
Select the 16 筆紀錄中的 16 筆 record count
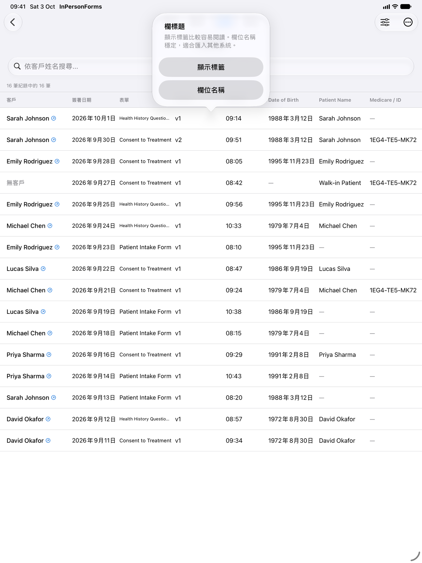coord(28,86)
